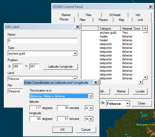Screen dimensions: 155x137
Task: Close the UOAM Control Panel window
Action: coord(150,7)
